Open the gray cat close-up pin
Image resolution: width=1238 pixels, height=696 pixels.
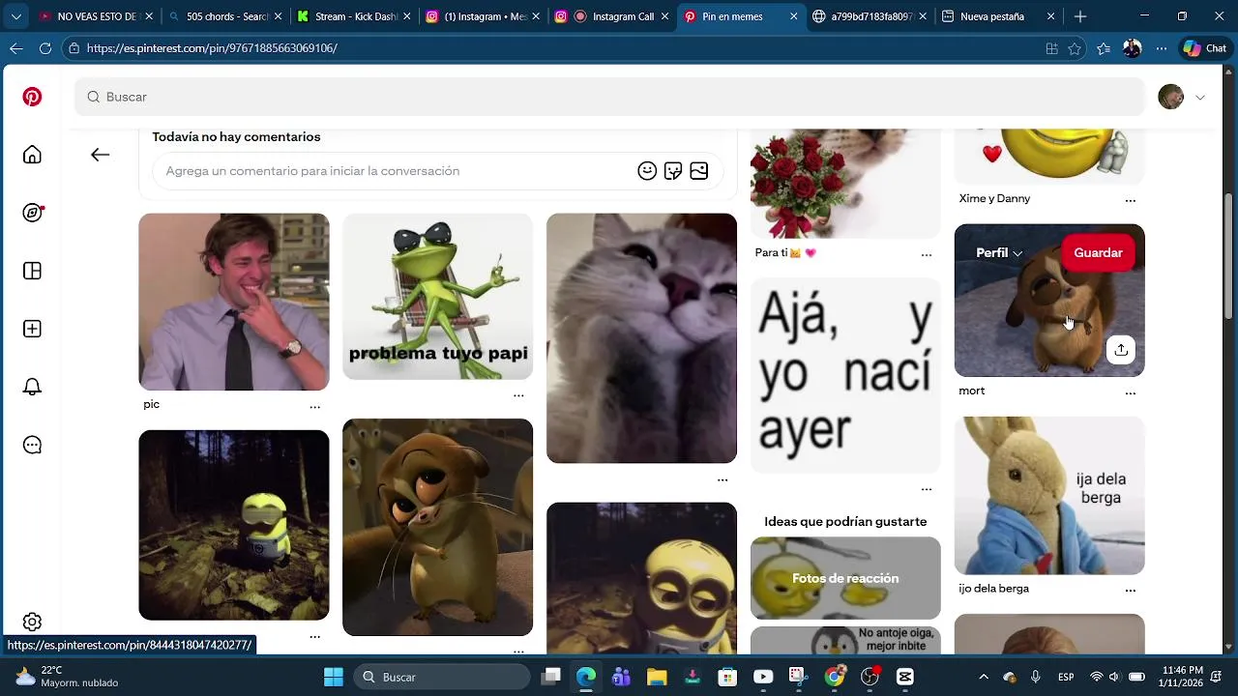(x=641, y=338)
